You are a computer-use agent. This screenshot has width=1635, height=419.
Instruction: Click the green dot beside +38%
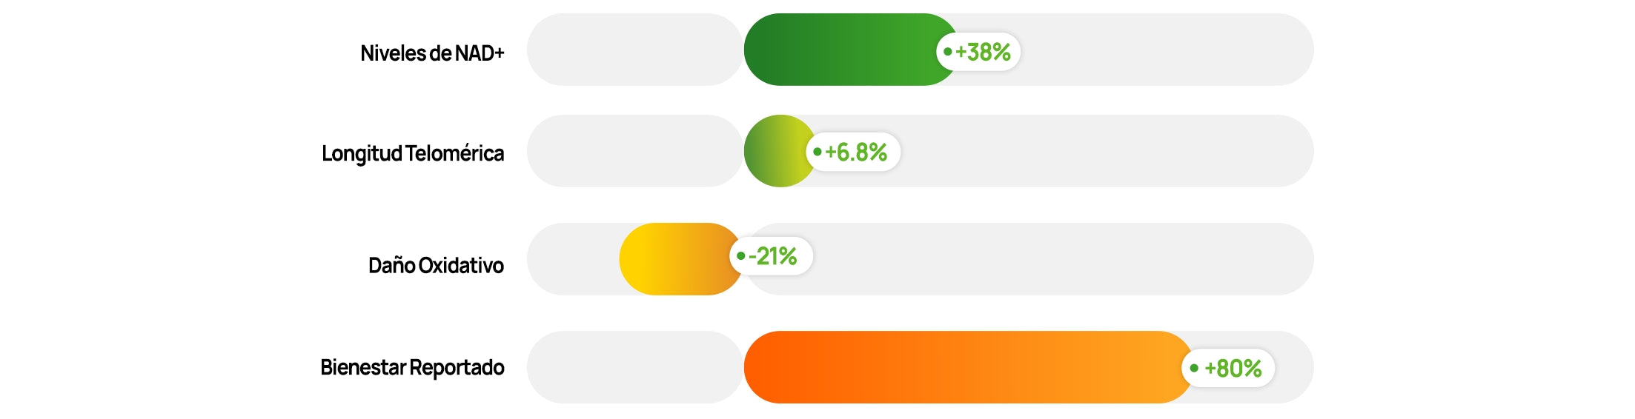coord(947,52)
